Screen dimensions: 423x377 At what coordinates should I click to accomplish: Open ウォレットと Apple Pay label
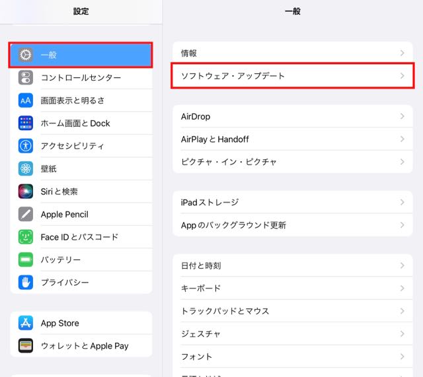85,346
